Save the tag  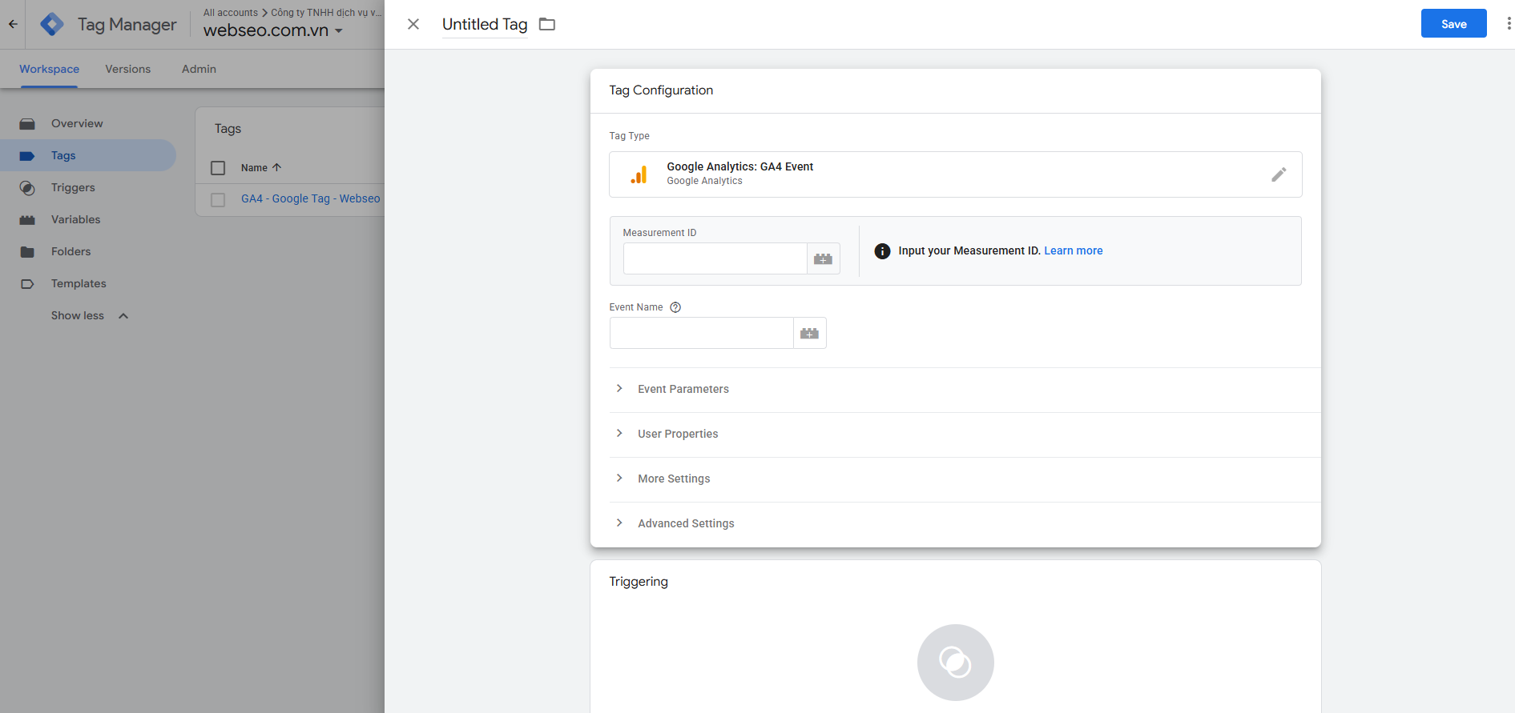pos(1453,23)
